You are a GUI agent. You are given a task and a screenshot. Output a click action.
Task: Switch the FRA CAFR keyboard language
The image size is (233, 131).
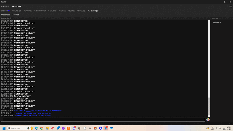[212, 128]
